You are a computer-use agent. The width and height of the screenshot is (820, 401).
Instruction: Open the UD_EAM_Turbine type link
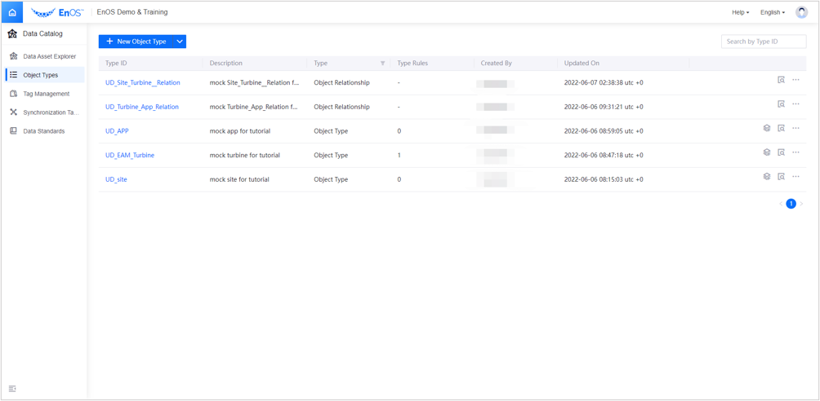[x=130, y=155]
